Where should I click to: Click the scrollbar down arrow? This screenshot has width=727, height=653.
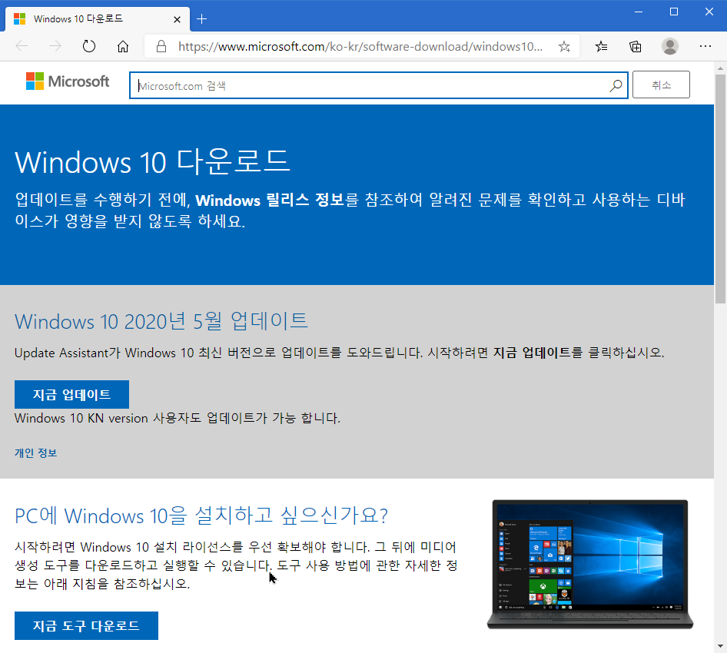720,645
